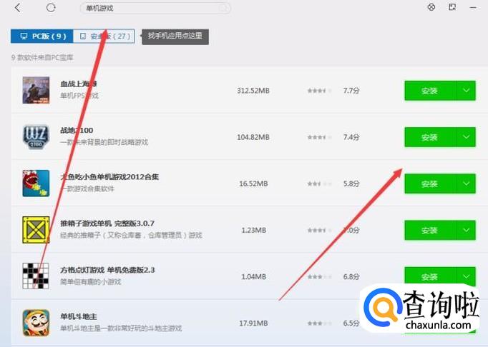Open the 单机斗地主 title link

tap(79, 316)
